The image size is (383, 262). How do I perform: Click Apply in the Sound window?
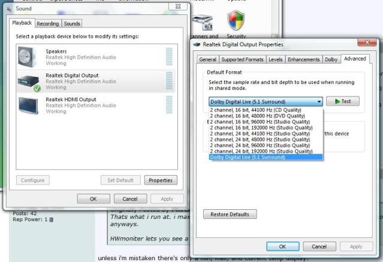click(167, 199)
